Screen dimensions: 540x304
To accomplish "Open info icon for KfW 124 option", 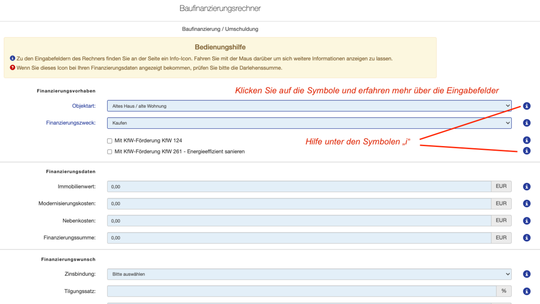I will pos(526,140).
